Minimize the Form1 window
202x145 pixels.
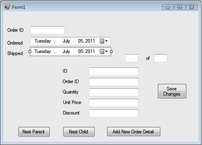tap(168, 7)
